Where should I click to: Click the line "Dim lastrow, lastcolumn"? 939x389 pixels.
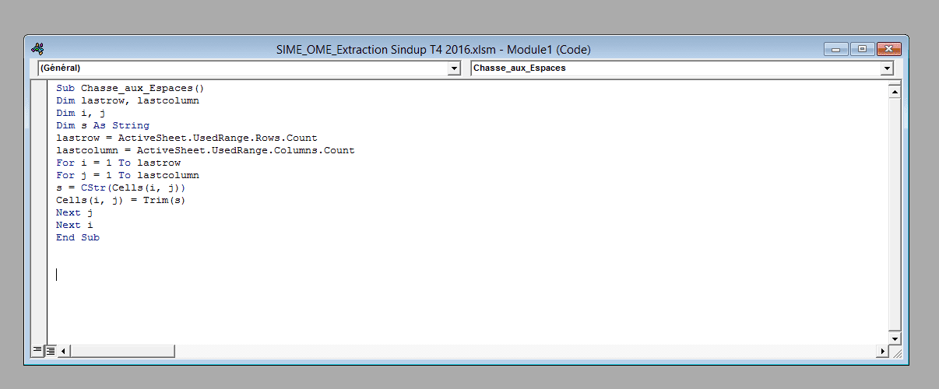click(x=128, y=100)
